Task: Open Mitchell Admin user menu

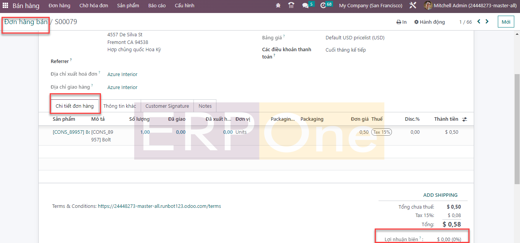Action: pyautogui.click(x=470, y=6)
